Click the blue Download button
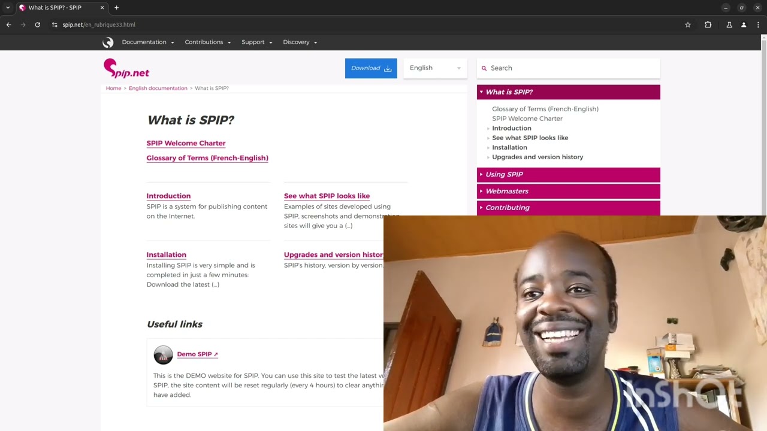 click(371, 68)
